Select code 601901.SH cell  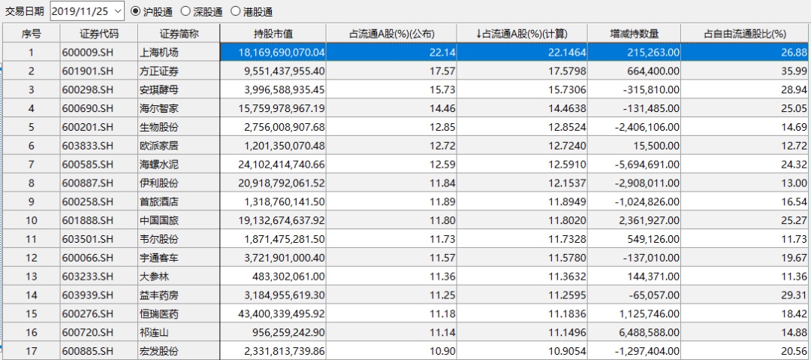click(x=99, y=71)
